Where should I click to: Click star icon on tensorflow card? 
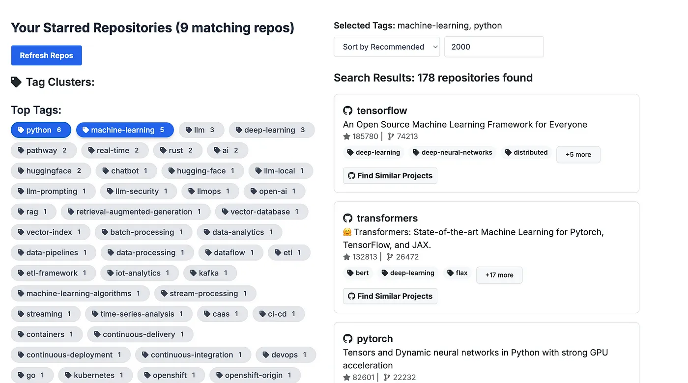346,137
